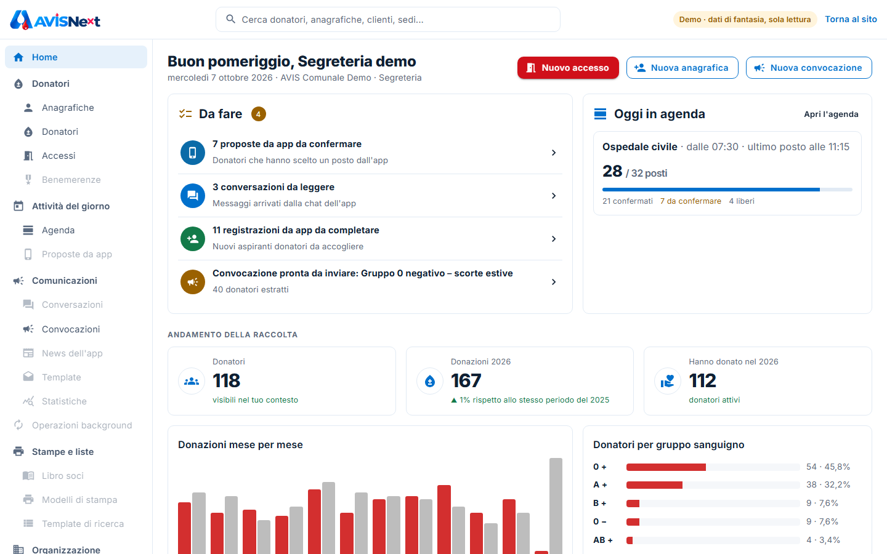Click the blue chat icon for conversations to read
Image resolution: width=887 pixels, height=554 pixels.
click(193, 196)
